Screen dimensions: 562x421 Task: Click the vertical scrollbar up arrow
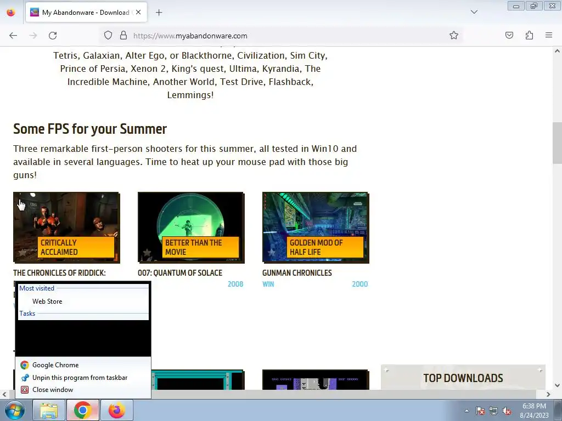pos(557,51)
